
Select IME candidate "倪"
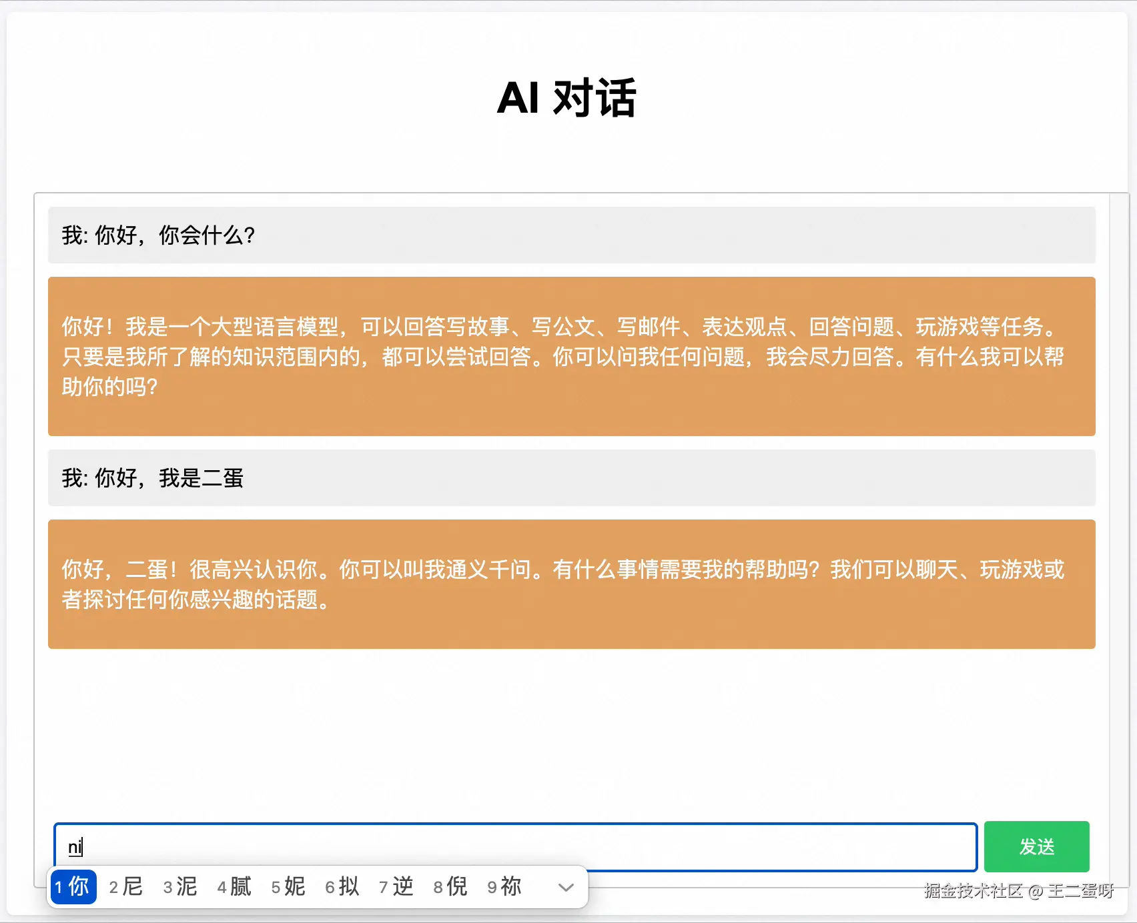(x=449, y=887)
